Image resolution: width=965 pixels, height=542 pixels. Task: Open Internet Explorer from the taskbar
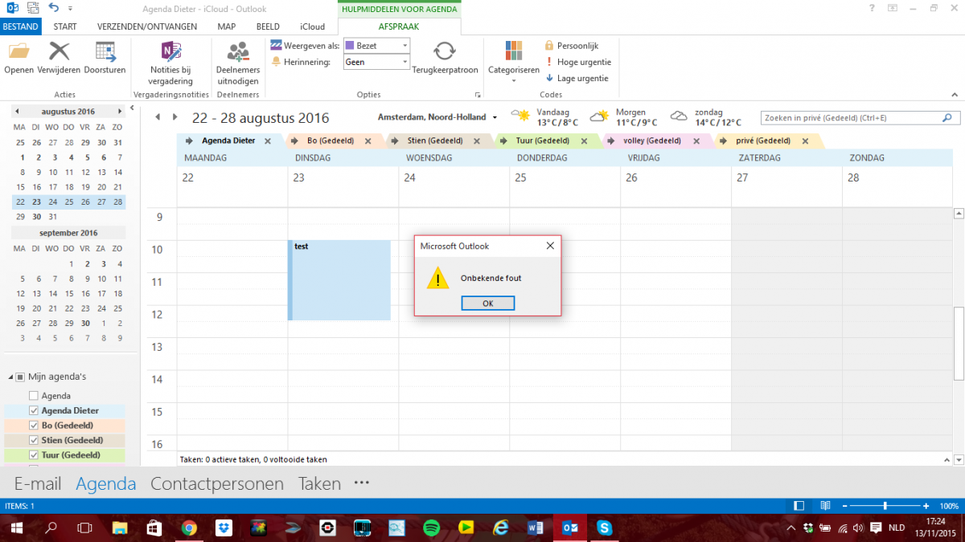point(500,528)
